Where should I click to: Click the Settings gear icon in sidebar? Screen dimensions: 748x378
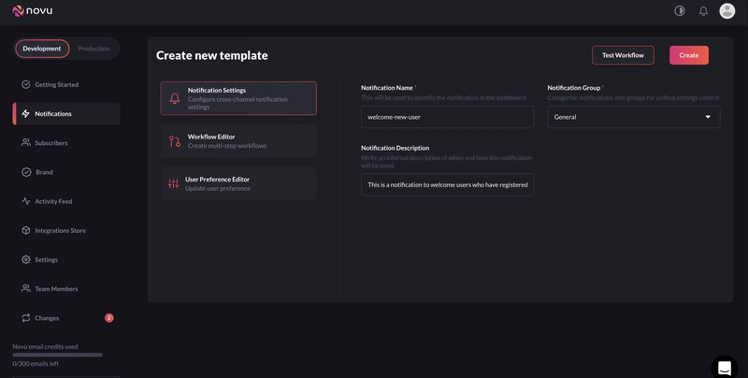[x=26, y=259]
